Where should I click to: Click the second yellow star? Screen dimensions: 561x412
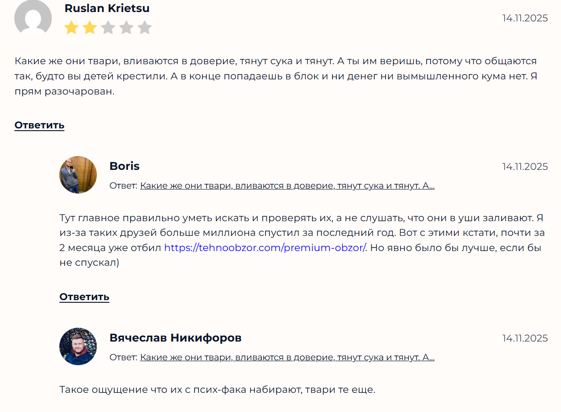[90, 28]
